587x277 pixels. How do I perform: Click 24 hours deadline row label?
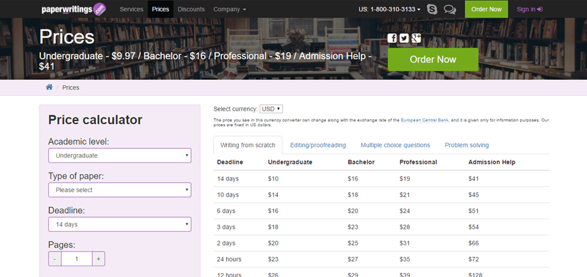coord(229,259)
